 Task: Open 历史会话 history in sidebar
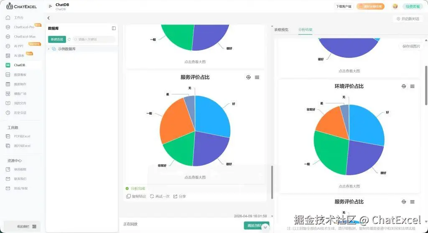pyautogui.click(x=20, y=113)
